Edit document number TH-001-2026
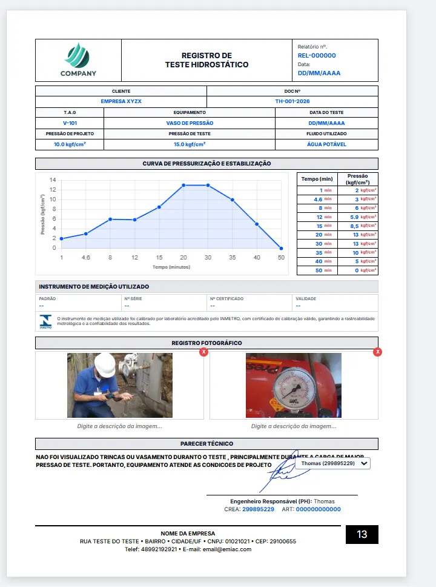436x587 pixels. 292,101
